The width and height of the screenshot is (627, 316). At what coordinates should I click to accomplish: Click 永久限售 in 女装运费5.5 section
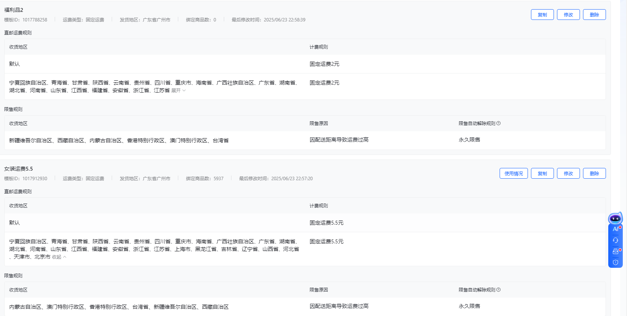pos(469,306)
